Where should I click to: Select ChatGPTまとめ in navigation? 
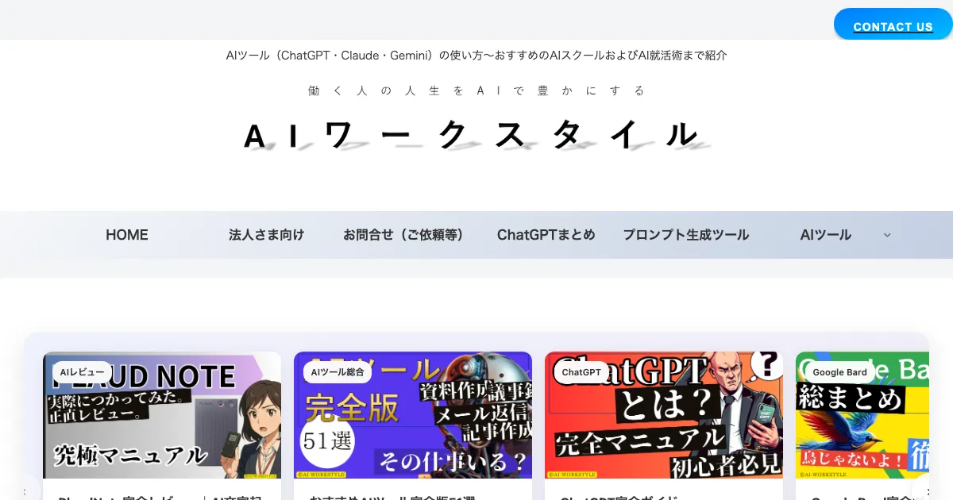(x=546, y=235)
